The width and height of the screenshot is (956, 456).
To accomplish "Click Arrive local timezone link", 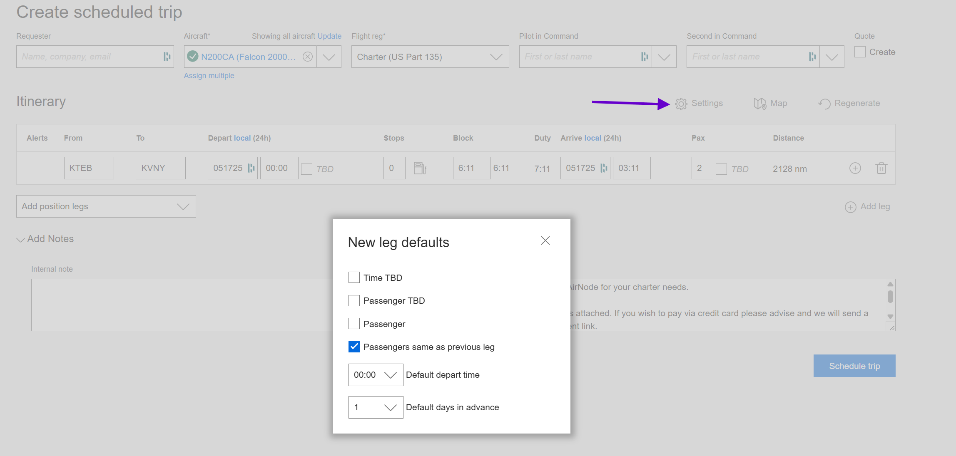I will coord(593,138).
